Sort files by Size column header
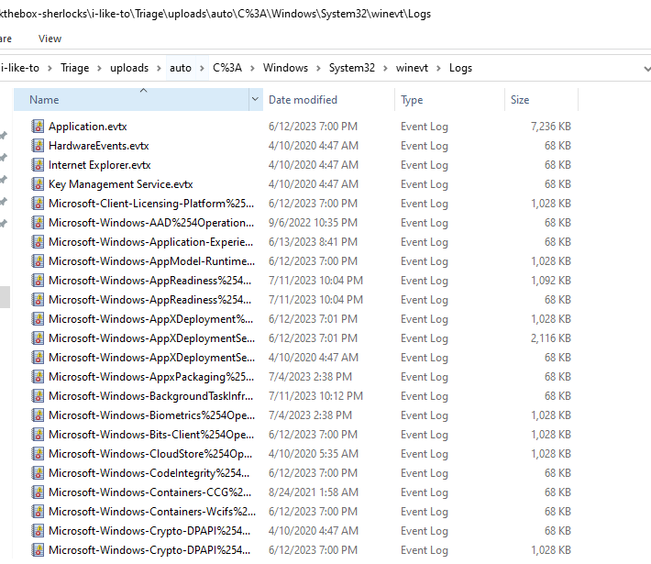Screen dimensions: 651x564 pyautogui.click(x=520, y=100)
